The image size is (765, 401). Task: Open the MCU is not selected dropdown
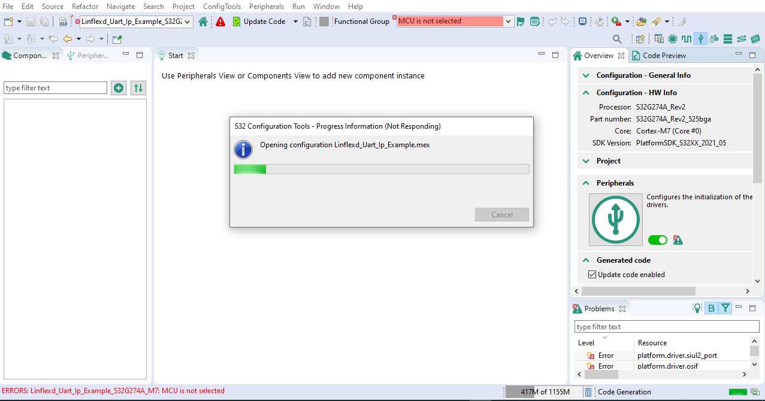pos(509,22)
